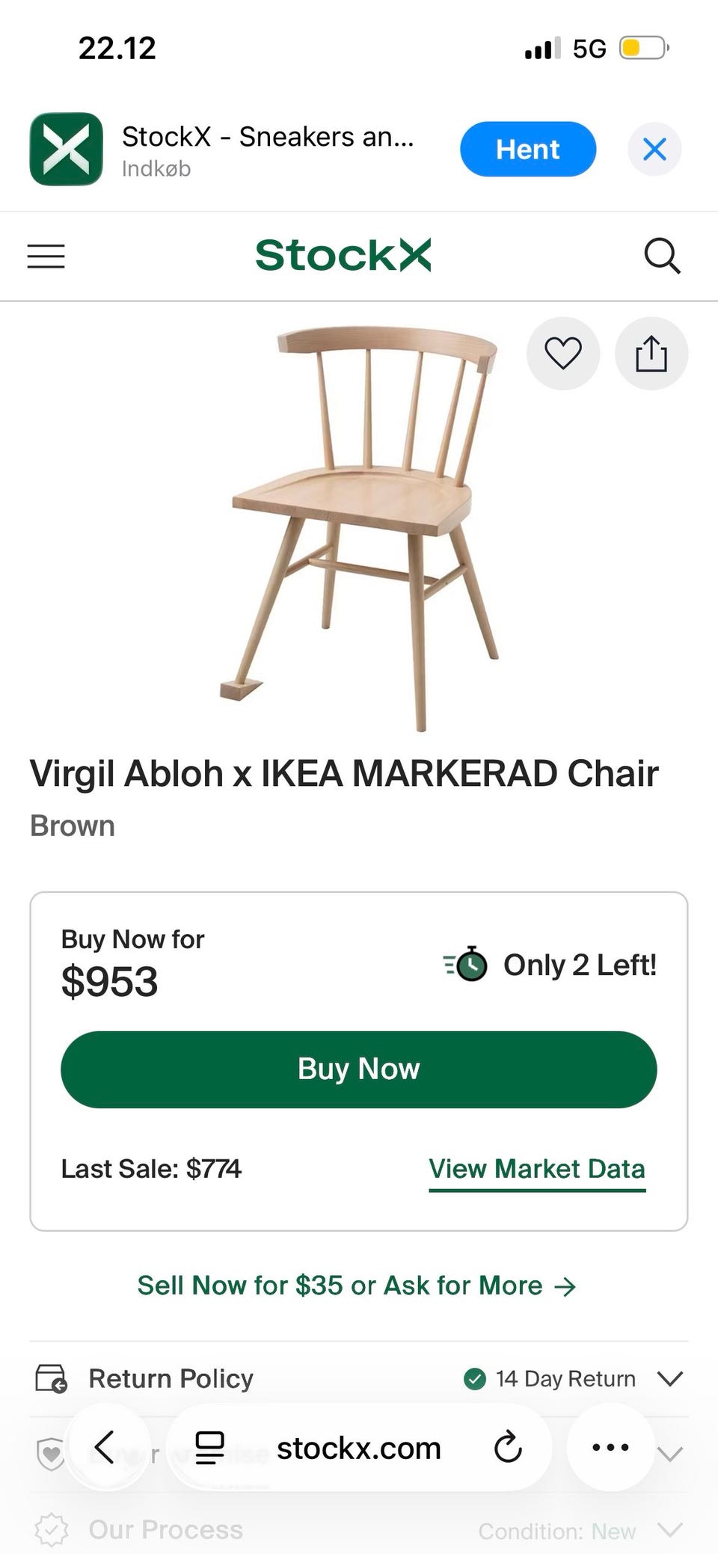The width and height of the screenshot is (718, 1554).
Task: Open the StockX app banner icon
Action: pos(66,149)
